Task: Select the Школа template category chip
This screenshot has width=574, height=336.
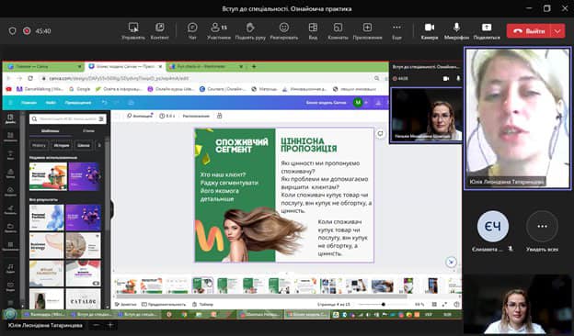Action: tap(84, 145)
